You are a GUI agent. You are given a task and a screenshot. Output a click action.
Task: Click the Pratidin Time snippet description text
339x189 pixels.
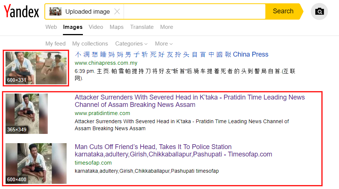tap(182, 125)
